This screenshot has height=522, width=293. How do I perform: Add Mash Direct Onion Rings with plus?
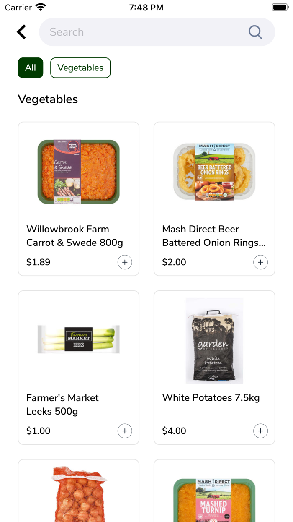pyautogui.click(x=260, y=262)
